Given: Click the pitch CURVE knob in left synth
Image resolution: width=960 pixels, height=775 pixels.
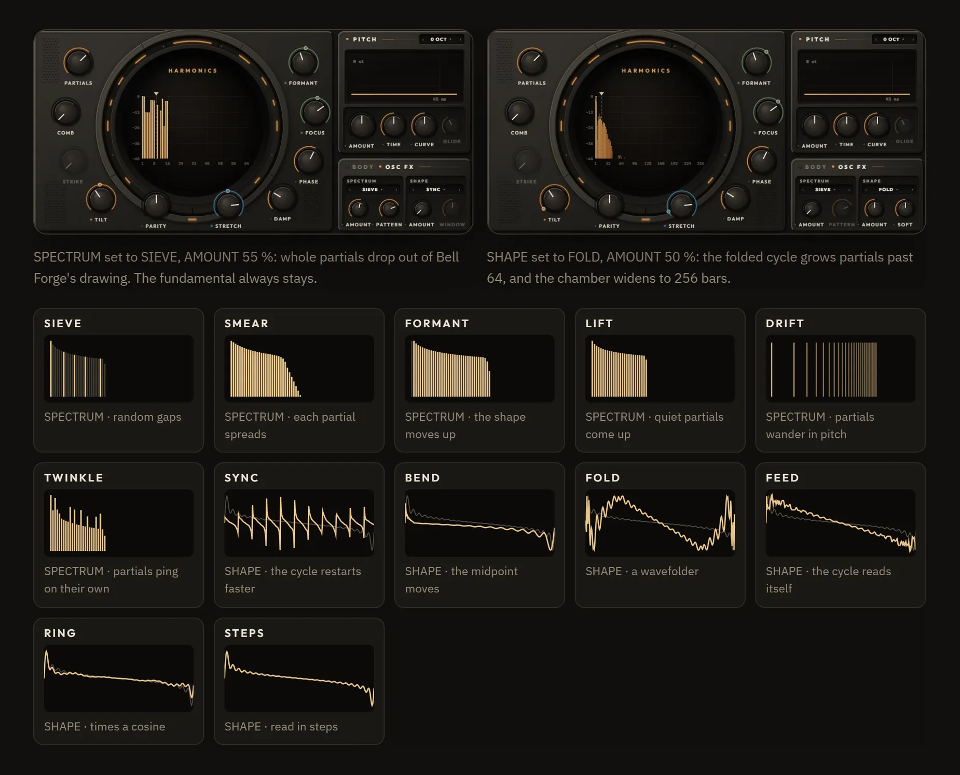Looking at the screenshot, I should click(x=424, y=125).
